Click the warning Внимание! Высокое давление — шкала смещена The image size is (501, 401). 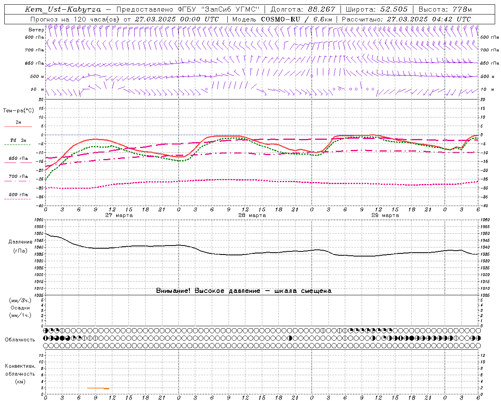(x=244, y=291)
